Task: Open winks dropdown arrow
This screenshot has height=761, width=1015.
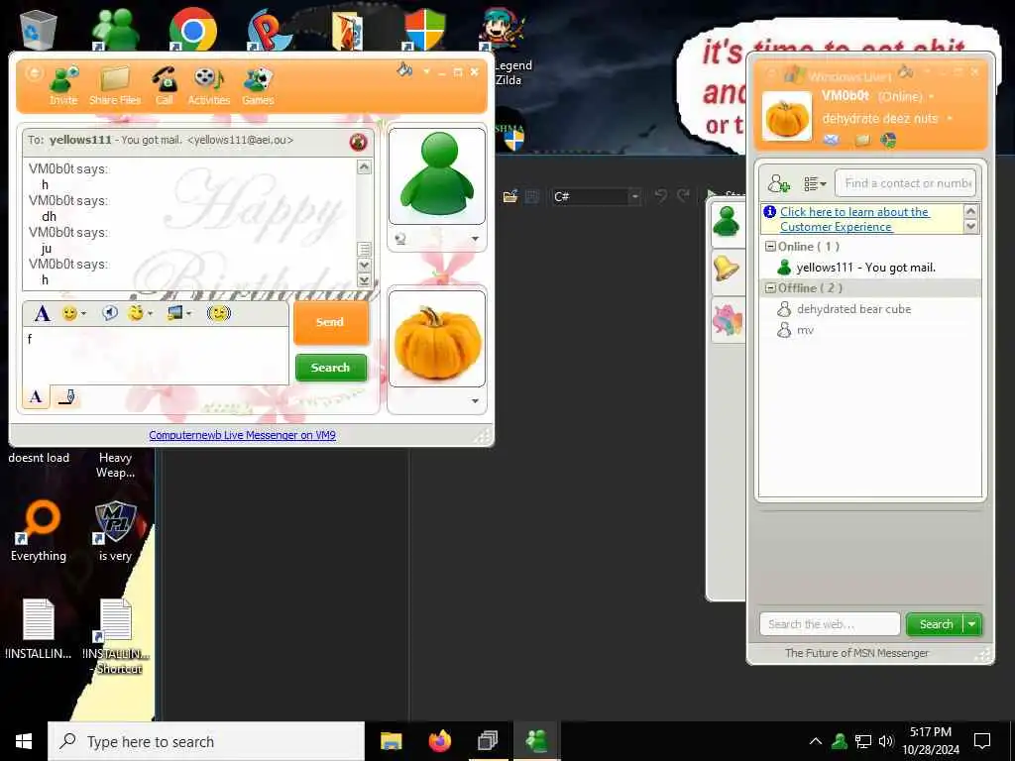Action: [151, 314]
